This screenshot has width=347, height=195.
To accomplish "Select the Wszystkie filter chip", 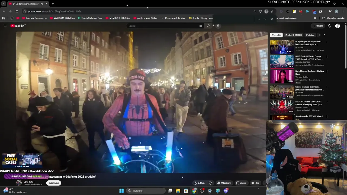I will pyautogui.click(x=276, y=35).
